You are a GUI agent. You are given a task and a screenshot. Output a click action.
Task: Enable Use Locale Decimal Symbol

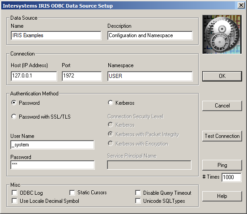tap(14, 201)
